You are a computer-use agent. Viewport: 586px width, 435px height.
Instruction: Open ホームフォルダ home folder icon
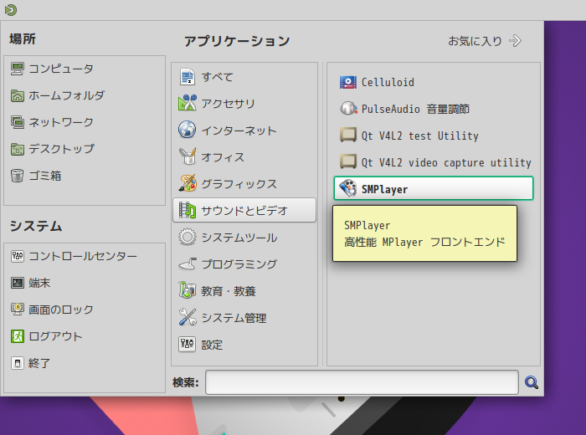18,95
